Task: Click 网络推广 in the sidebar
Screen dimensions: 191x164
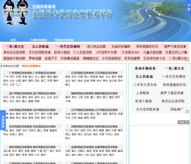Action: coord(177,109)
